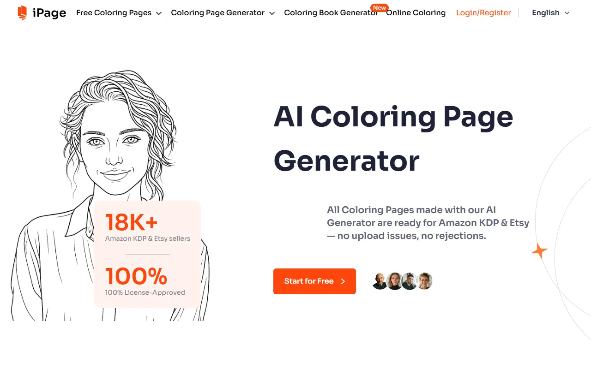Click the orange iPage logo icon
This screenshot has height=369, width=591.
(x=22, y=13)
